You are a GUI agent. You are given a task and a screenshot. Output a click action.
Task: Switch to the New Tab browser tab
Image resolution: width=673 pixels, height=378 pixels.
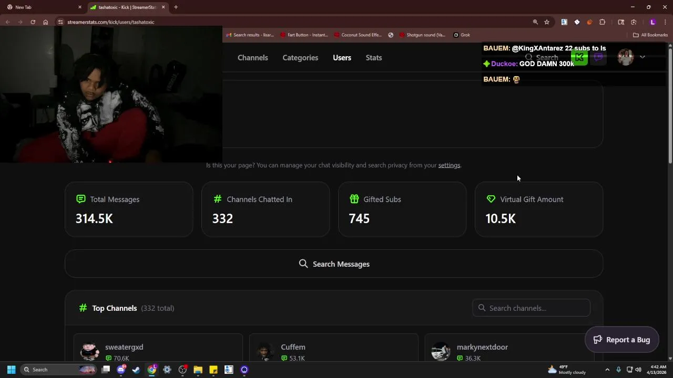[x=43, y=7]
